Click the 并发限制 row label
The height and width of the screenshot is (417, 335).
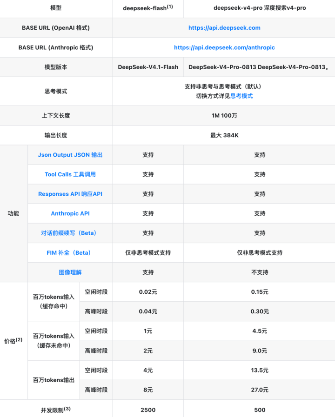pyautogui.click(x=56, y=410)
